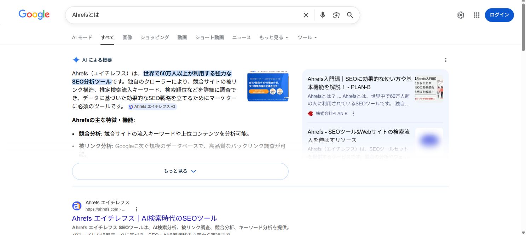The height and width of the screenshot is (235, 526).
Task: Switch to the 画像 tab
Action: (x=127, y=37)
